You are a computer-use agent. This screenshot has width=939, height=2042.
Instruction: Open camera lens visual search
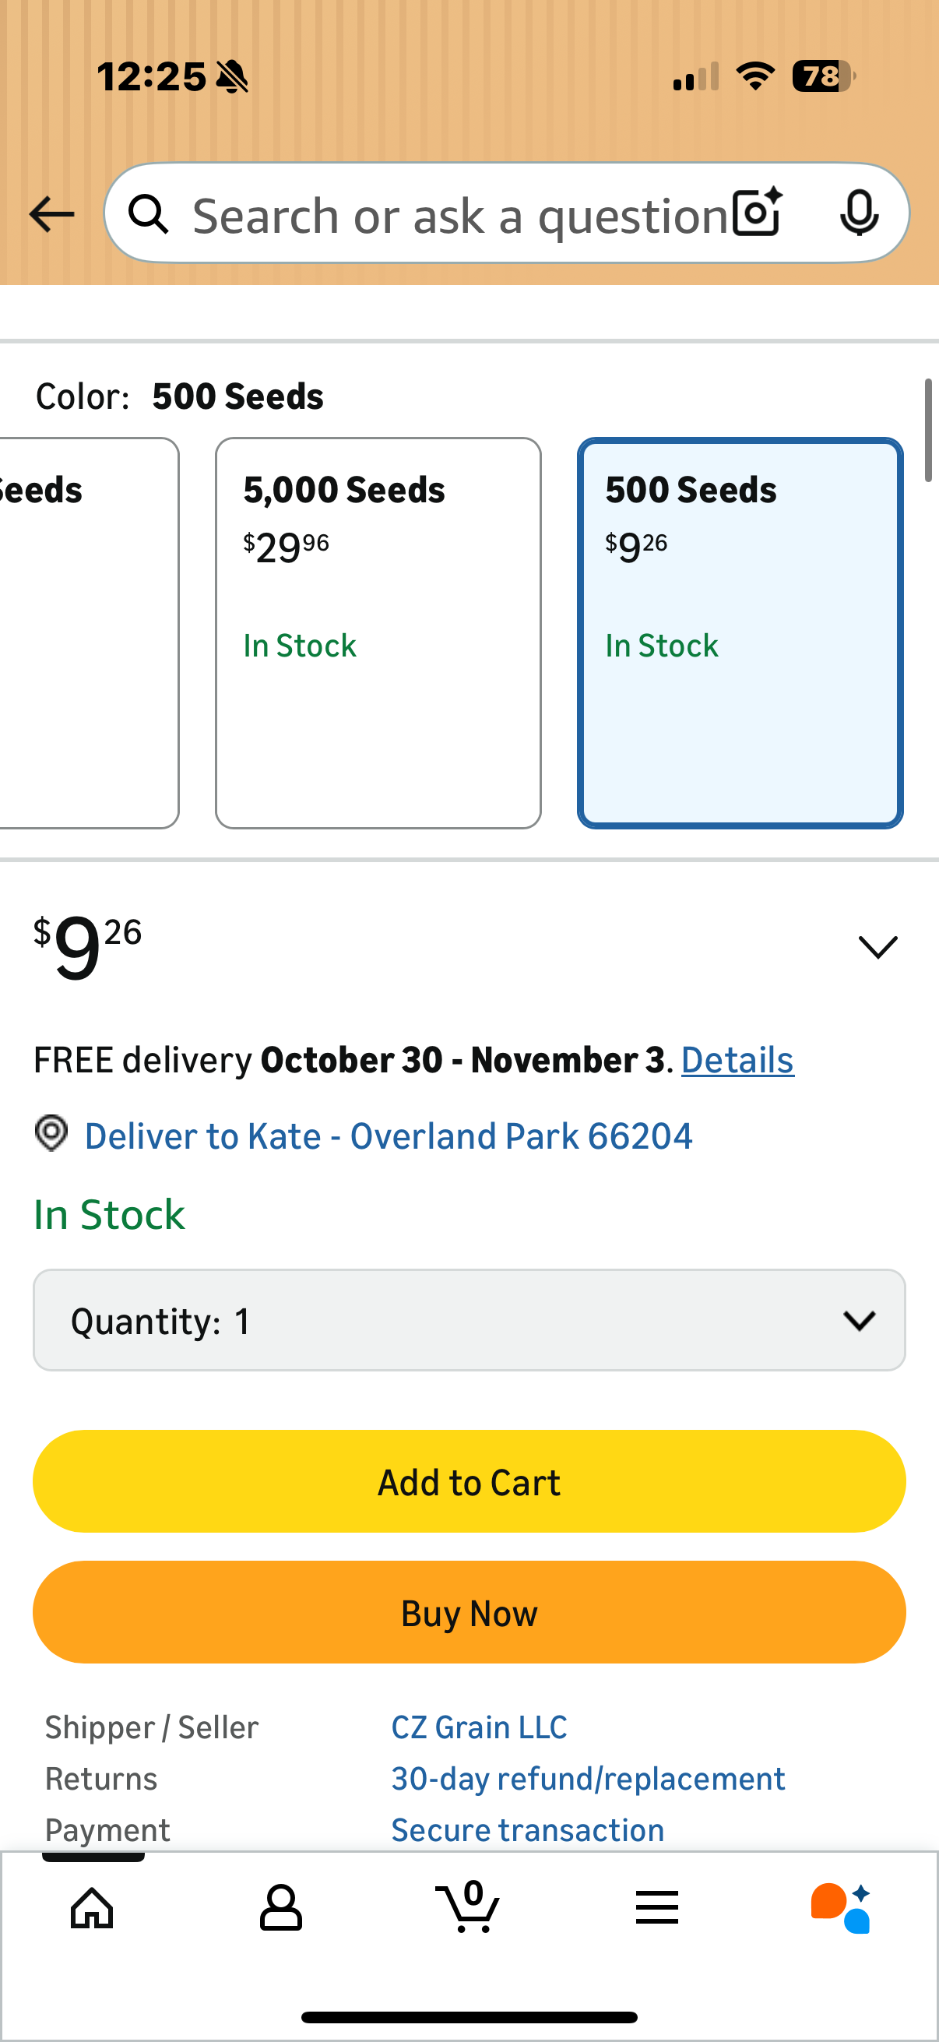[x=757, y=213]
